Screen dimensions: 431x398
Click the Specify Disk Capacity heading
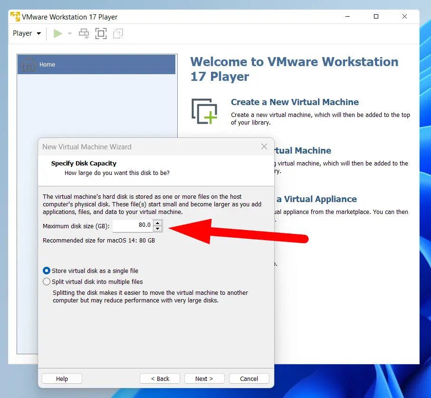pos(84,164)
